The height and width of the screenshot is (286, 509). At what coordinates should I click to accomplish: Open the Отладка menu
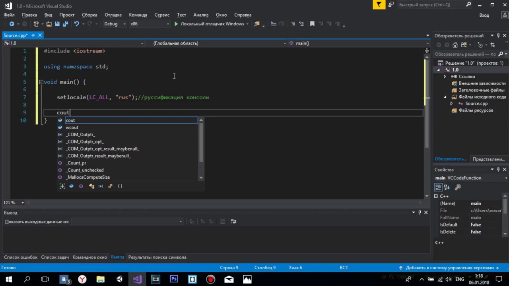click(x=113, y=15)
